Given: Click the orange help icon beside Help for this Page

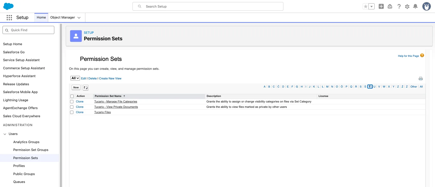Looking at the screenshot, I should coord(422,55).
